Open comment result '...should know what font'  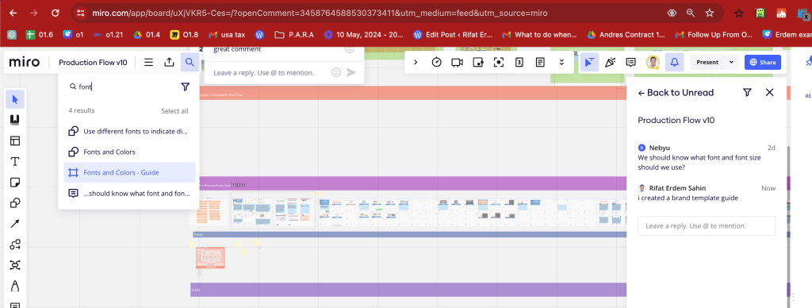129,193
